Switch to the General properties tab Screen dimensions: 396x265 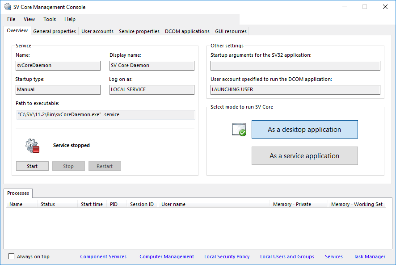click(54, 31)
